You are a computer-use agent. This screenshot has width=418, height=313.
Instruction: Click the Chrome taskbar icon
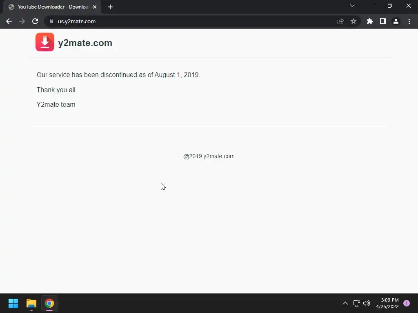(49, 303)
